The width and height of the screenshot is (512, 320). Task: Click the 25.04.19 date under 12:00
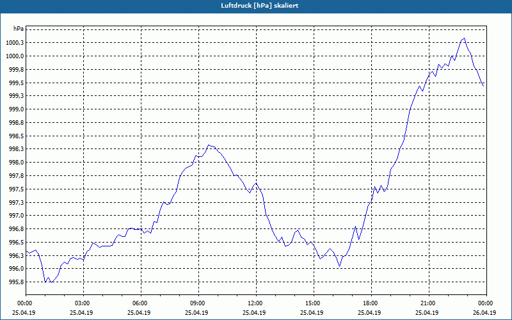click(254, 313)
